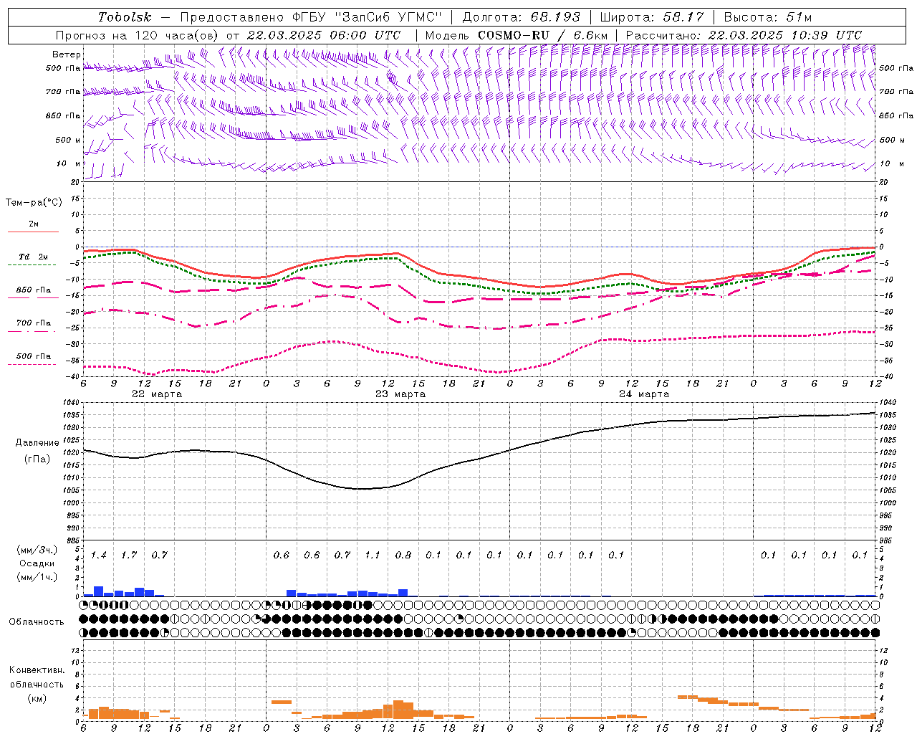The width and height of the screenshot is (917, 734).
Task: Click the red 2м line legend sample
Action: pos(33,232)
